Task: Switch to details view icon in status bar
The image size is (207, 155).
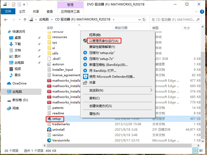Action: click(195, 151)
